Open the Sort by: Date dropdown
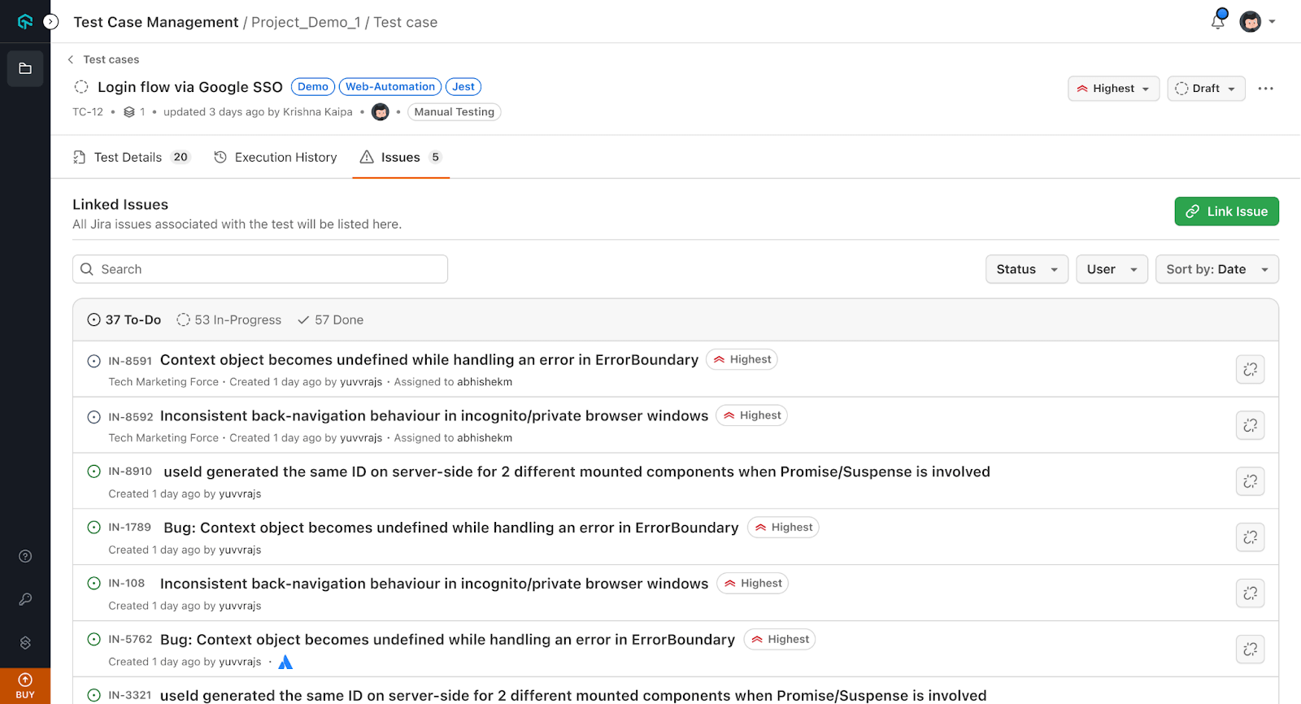The image size is (1301, 704). coord(1216,269)
